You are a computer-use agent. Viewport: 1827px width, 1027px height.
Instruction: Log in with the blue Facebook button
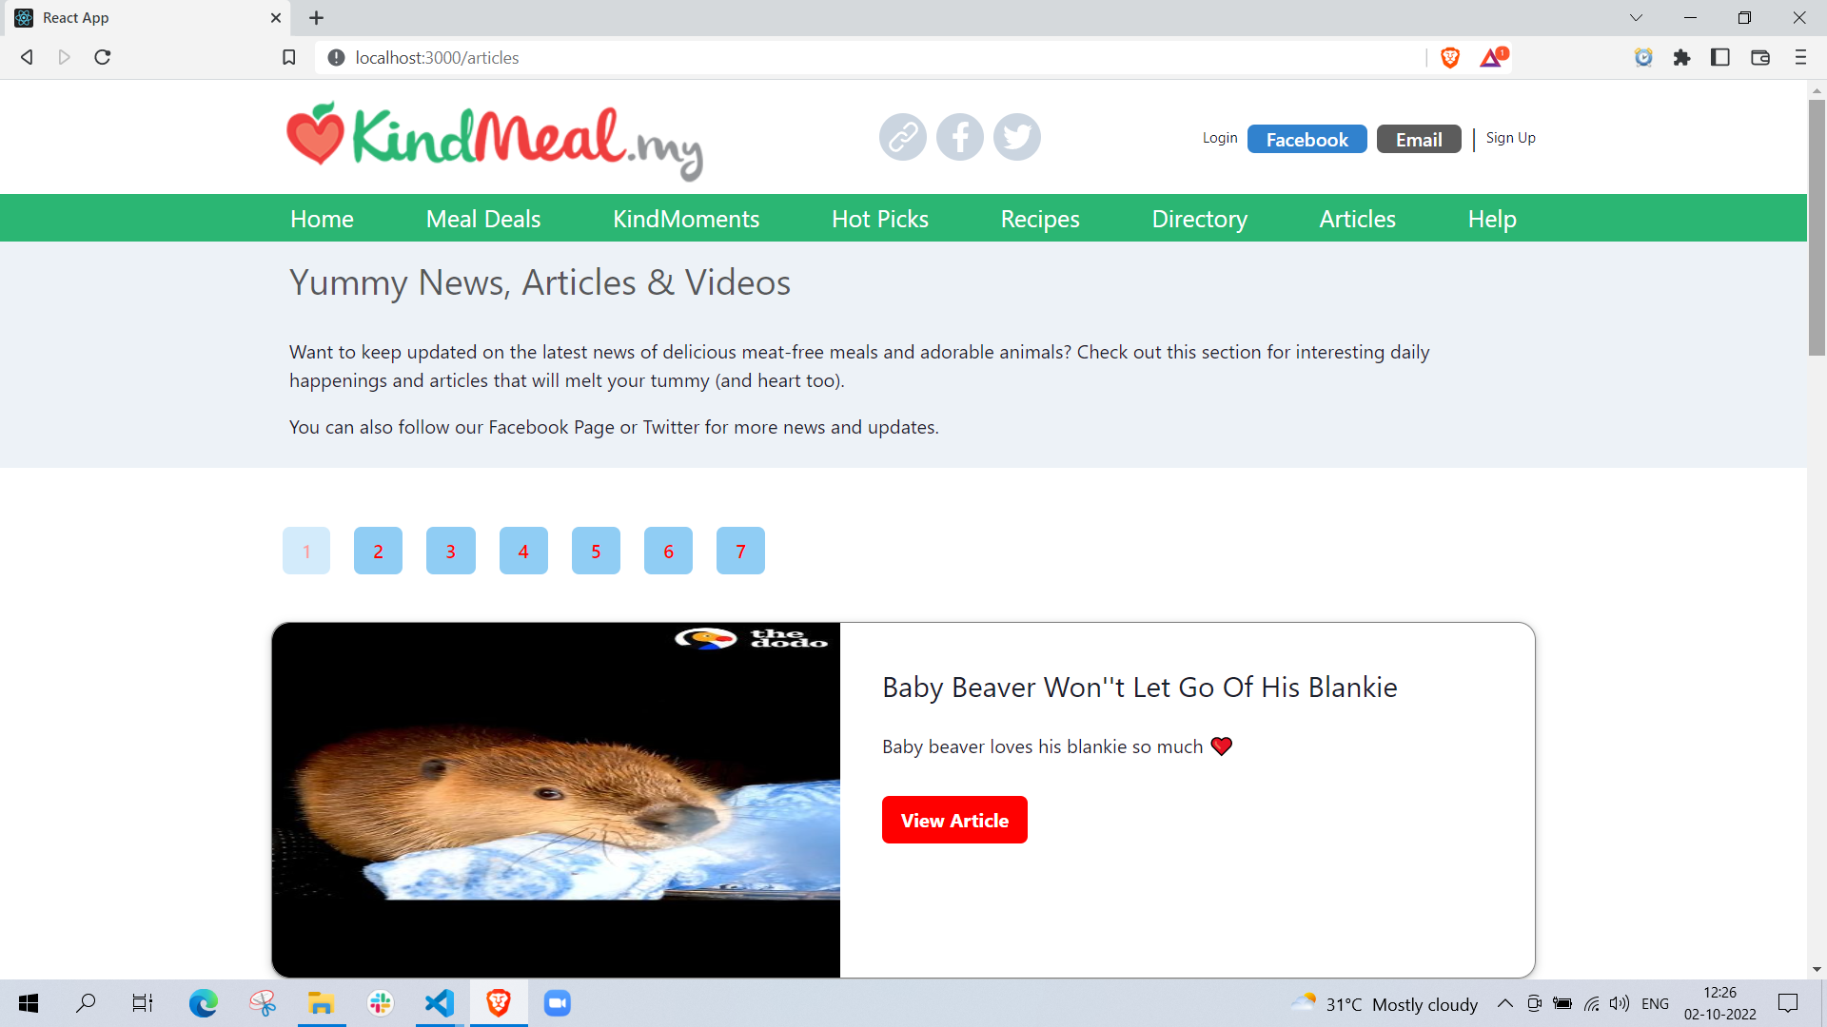point(1306,139)
